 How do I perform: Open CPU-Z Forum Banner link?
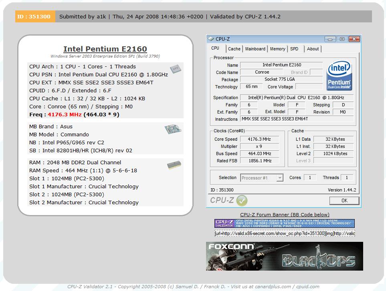(x=285, y=215)
